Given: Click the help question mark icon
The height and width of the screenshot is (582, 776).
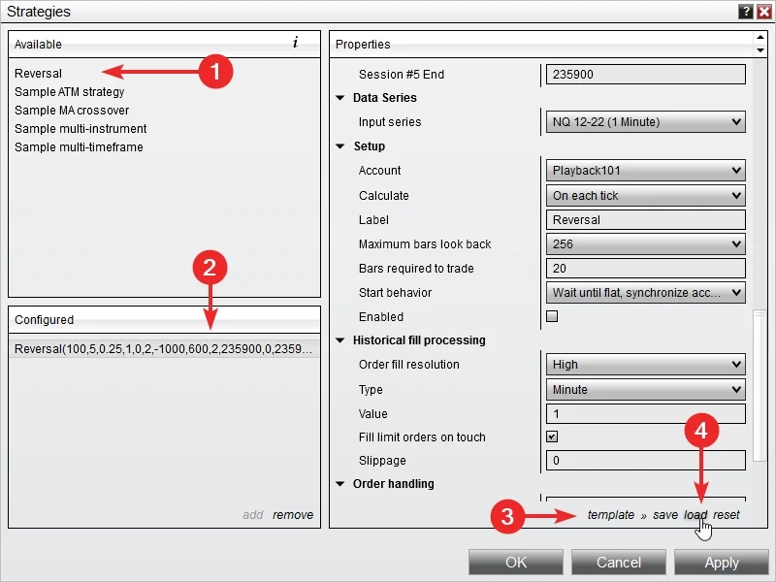Looking at the screenshot, I should [745, 12].
